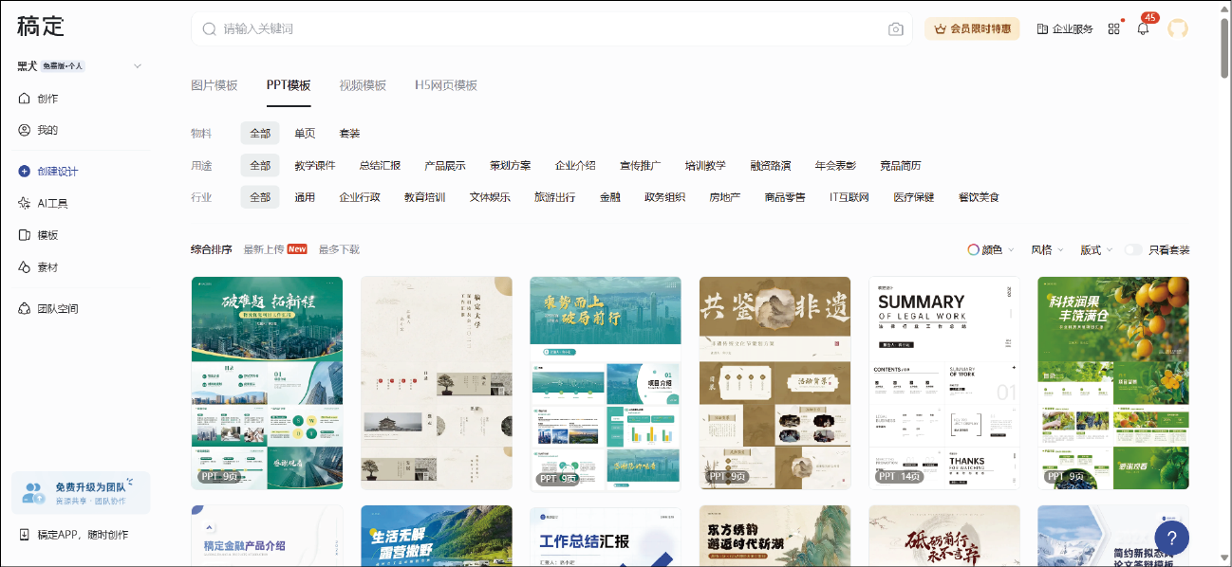Open 团队空间 in the sidebar
The height and width of the screenshot is (567, 1232).
(57, 308)
